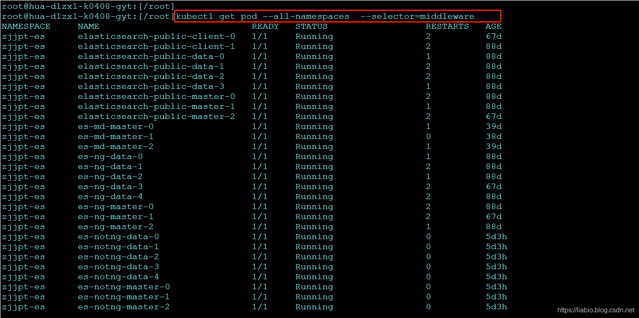Click pod name es-ng-data-1

(110, 167)
